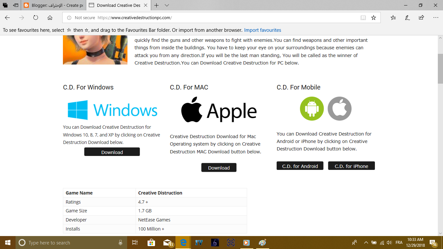
Task: Refresh the current page
Action: click(36, 18)
